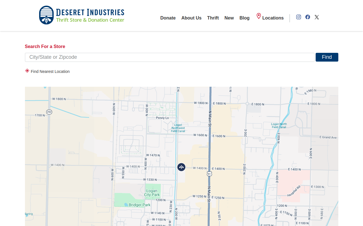Select the beehive store marker on the map
The width and height of the screenshot is (363, 226).
coord(181,167)
